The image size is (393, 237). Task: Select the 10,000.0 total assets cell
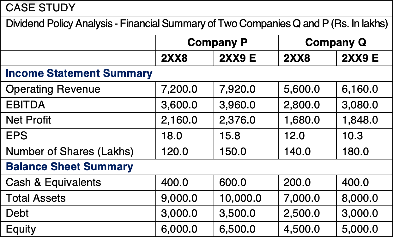tap(246, 198)
